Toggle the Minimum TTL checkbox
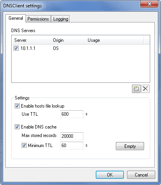The width and height of the screenshot is (161, 185). [x=24, y=146]
